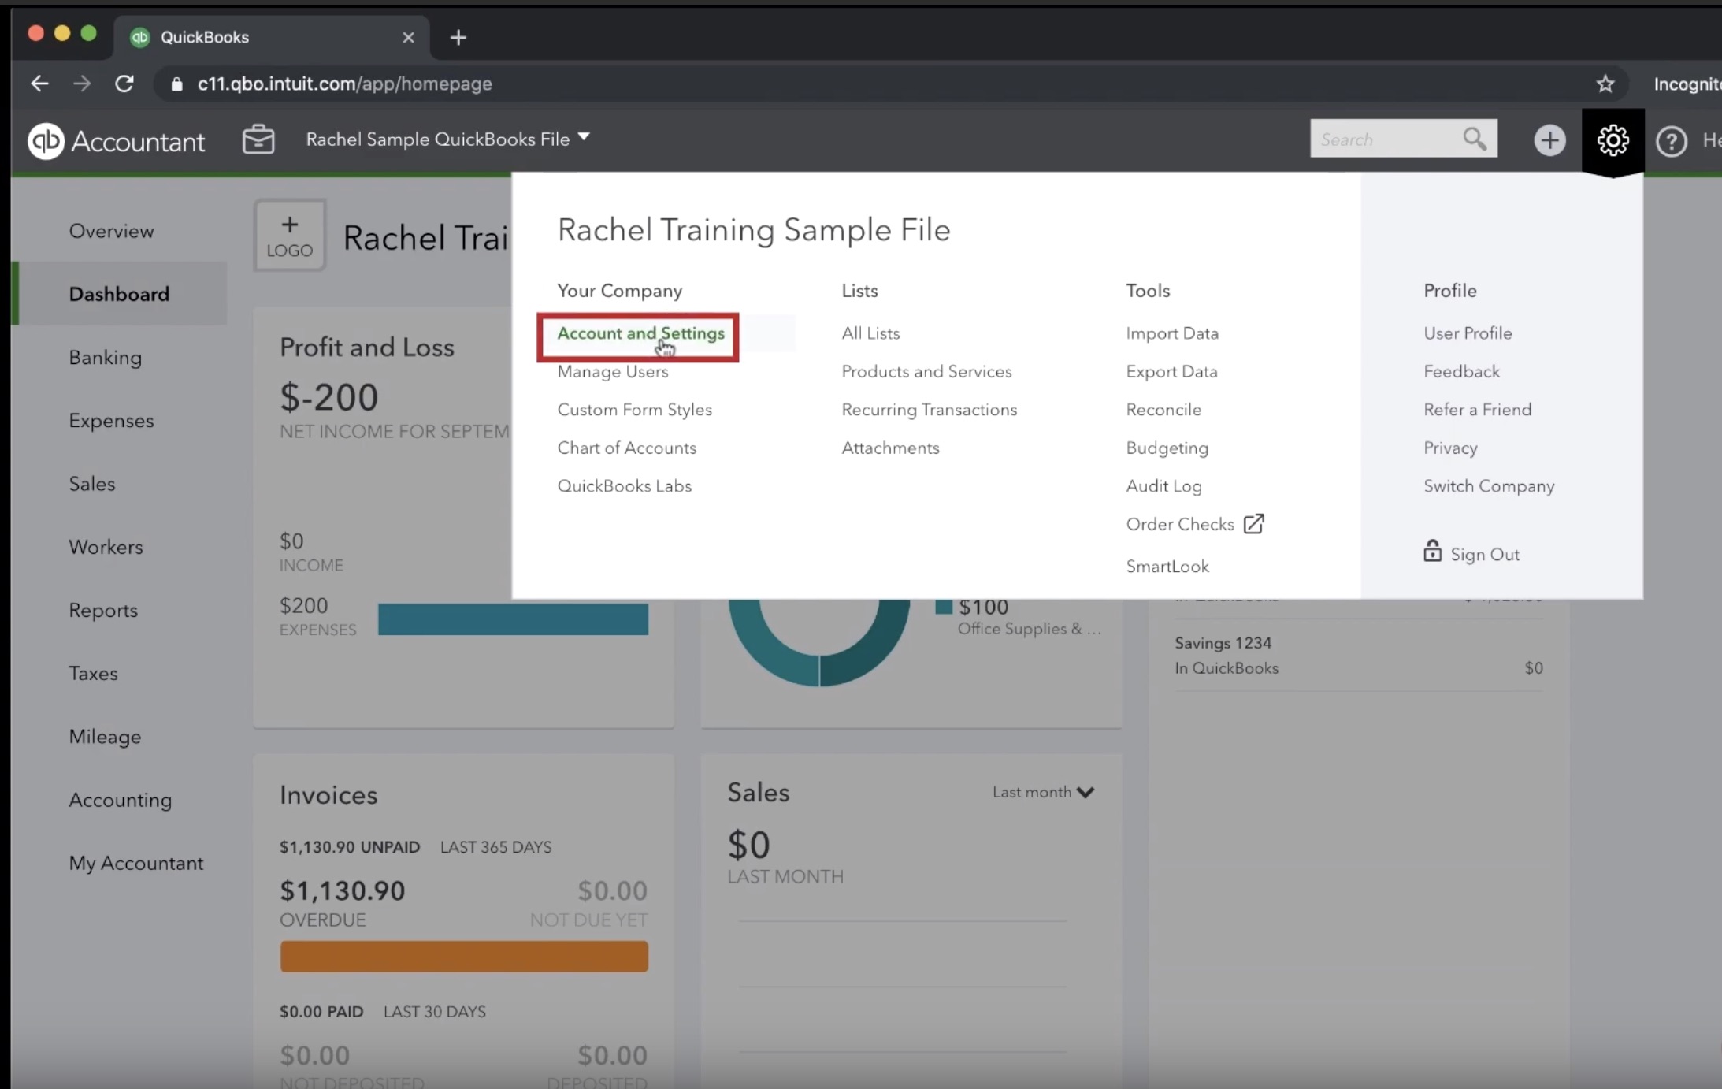Click the Savings 1234 account row
The height and width of the screenshot is (1089, 1722).
click(1359, 656)
